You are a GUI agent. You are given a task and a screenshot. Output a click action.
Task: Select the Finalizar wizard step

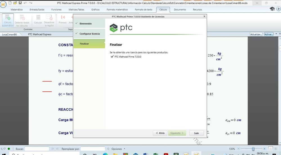point(89,44)
